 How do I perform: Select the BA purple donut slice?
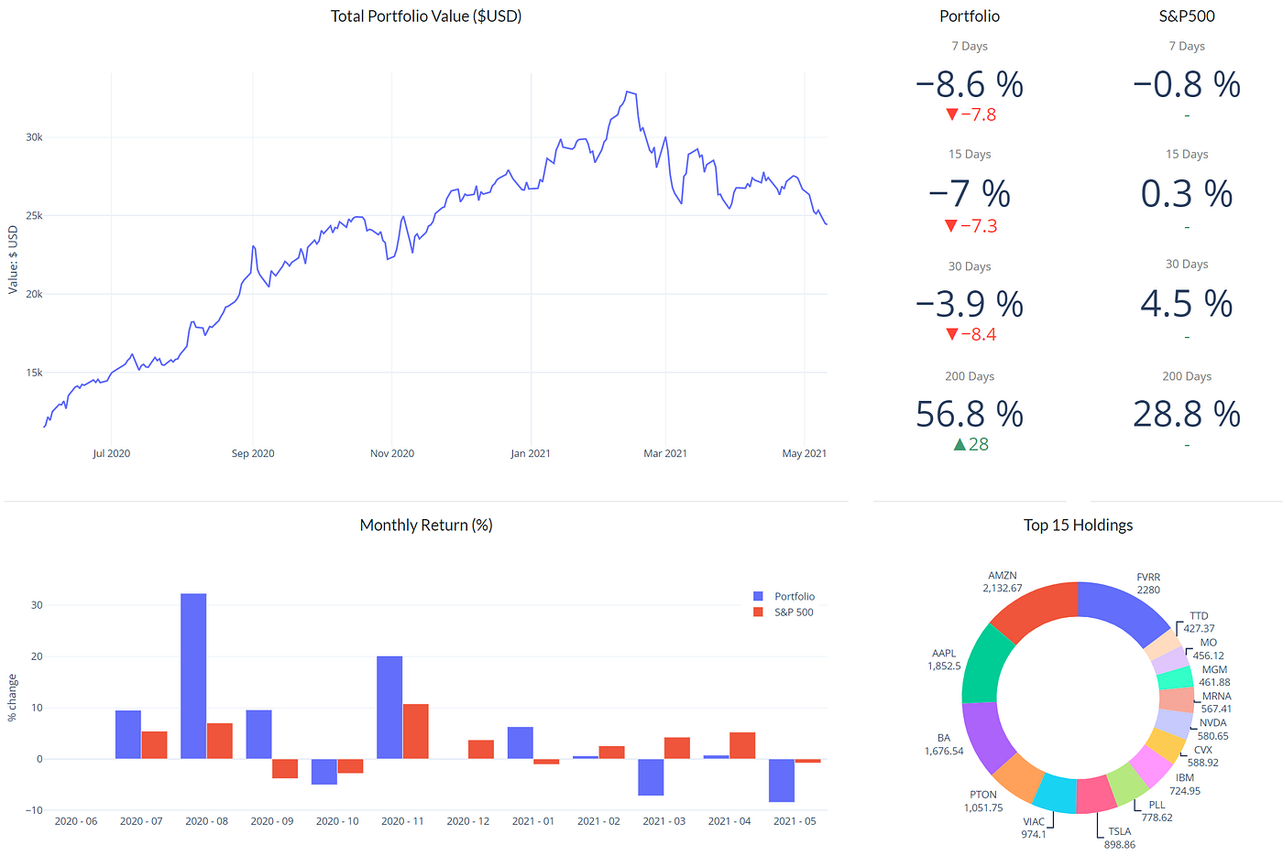(x=989, y=734)
